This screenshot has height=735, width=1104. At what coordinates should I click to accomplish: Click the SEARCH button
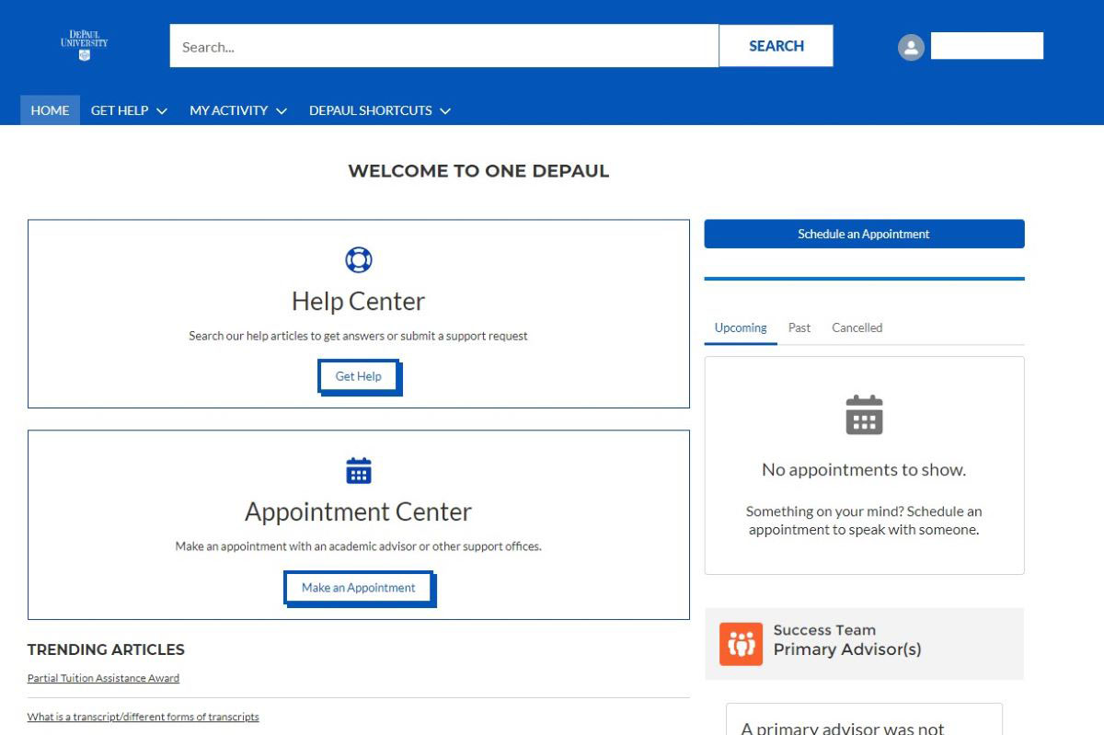776,45
